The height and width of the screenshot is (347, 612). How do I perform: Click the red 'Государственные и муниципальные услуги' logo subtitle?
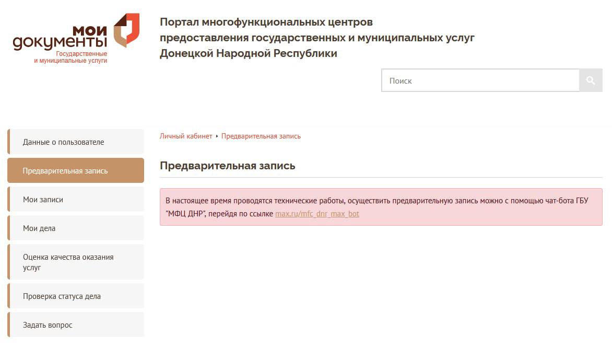coord(70,57)
